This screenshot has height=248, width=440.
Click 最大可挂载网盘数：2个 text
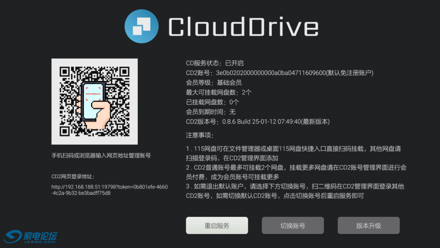pyautogui.click(x=218, y=92)
